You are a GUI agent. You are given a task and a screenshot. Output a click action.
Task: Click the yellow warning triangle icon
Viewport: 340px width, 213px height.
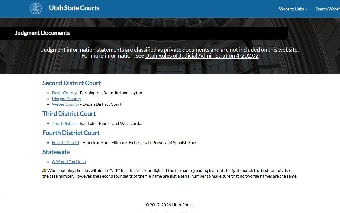point(44,170)
